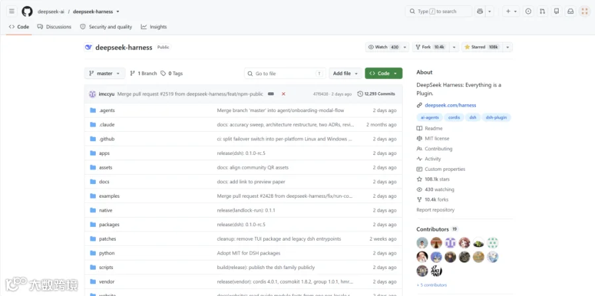Open the Copilot dropdown arrow
This screenshot has height=296, width=595.
pyautogui.click(x=489, y=11)
